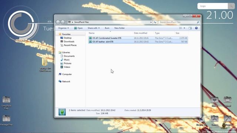
Task: Change view with the views icon
Action: pos(180,28)
